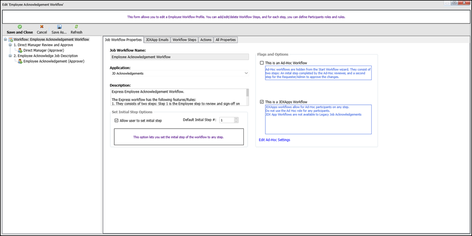Click in the Job Workflow Name field
This screenshot has height=236, width=472.
click(x=179, y=57)
